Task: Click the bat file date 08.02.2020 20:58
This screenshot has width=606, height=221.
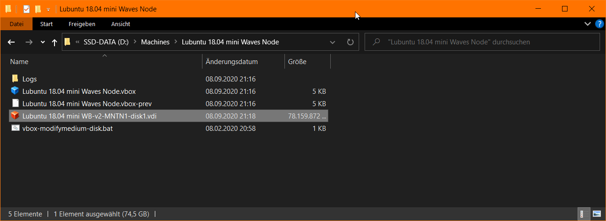Action: tap(230, 129)
